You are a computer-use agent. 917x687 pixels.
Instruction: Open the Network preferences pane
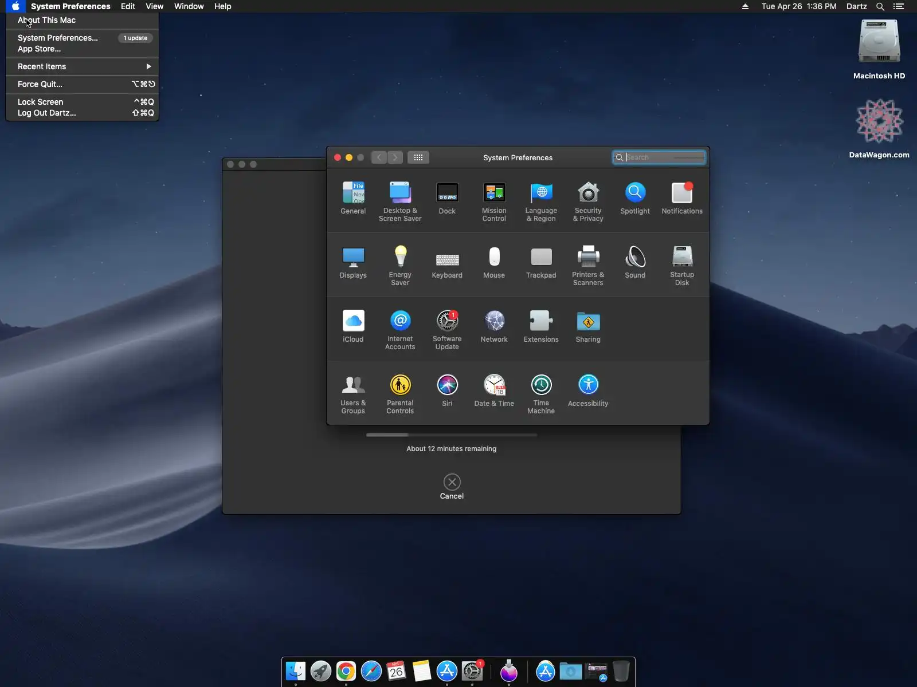[494, 326]
